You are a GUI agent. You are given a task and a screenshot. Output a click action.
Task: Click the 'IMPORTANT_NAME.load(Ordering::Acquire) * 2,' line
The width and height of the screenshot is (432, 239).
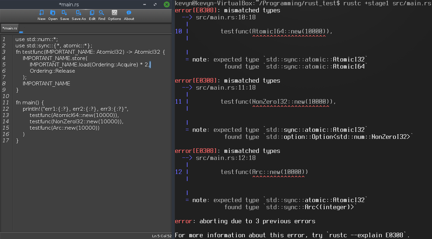click(90, 65)
